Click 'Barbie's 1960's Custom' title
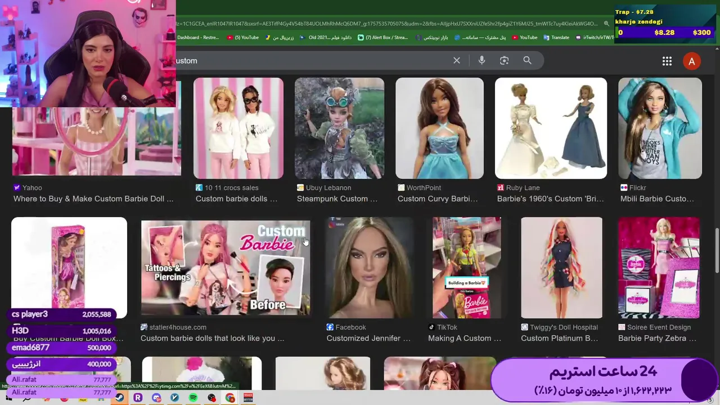 coord(550,199)
